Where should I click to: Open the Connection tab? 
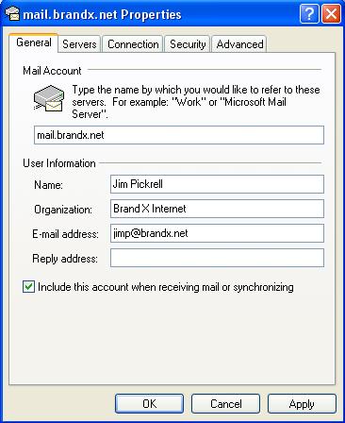coord(133,44)
